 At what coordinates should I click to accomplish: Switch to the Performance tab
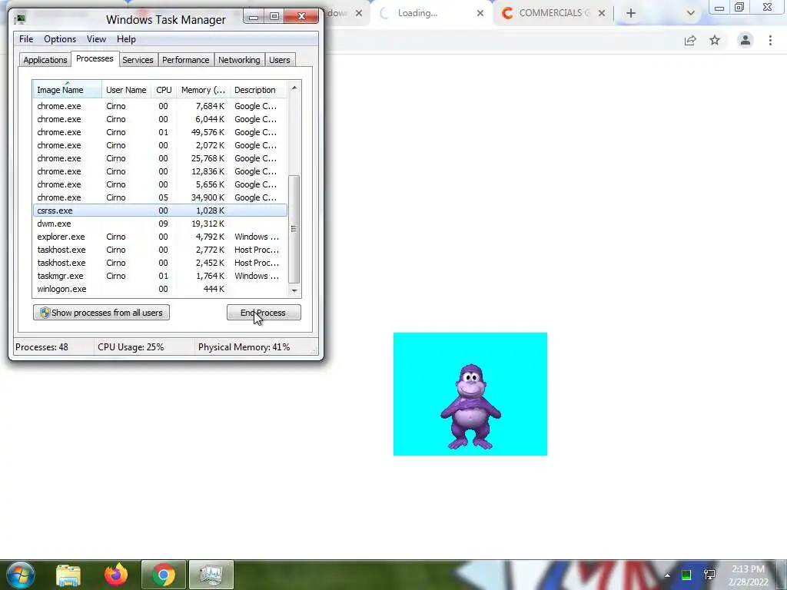(x=185, y=60)
